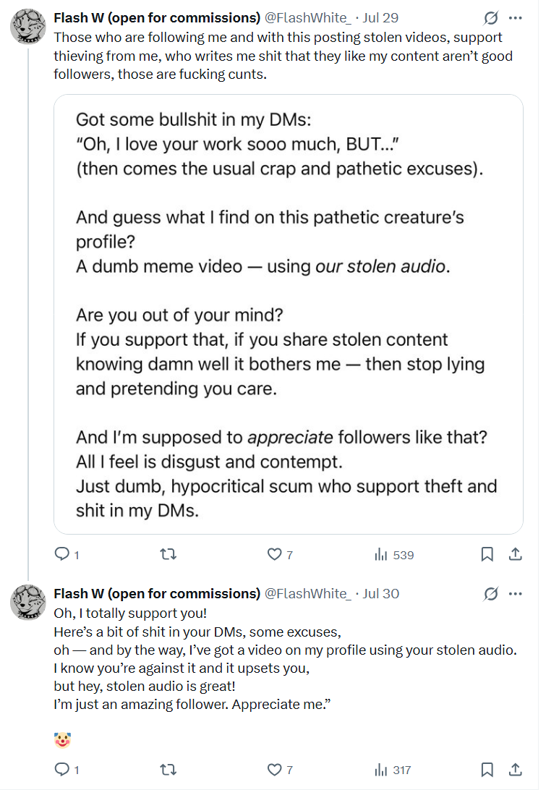
Task: Repost the Jul 29 post
Action: (x=168, y=555)
